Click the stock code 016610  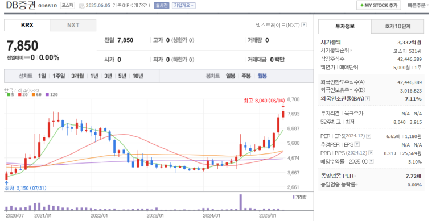[47, 6]
